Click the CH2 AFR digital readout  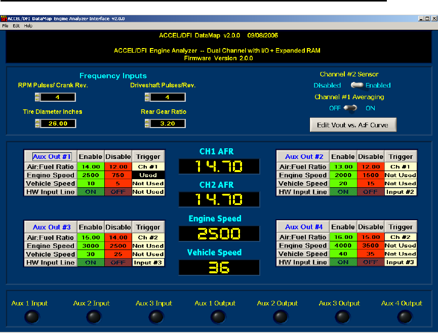(219, 199)
